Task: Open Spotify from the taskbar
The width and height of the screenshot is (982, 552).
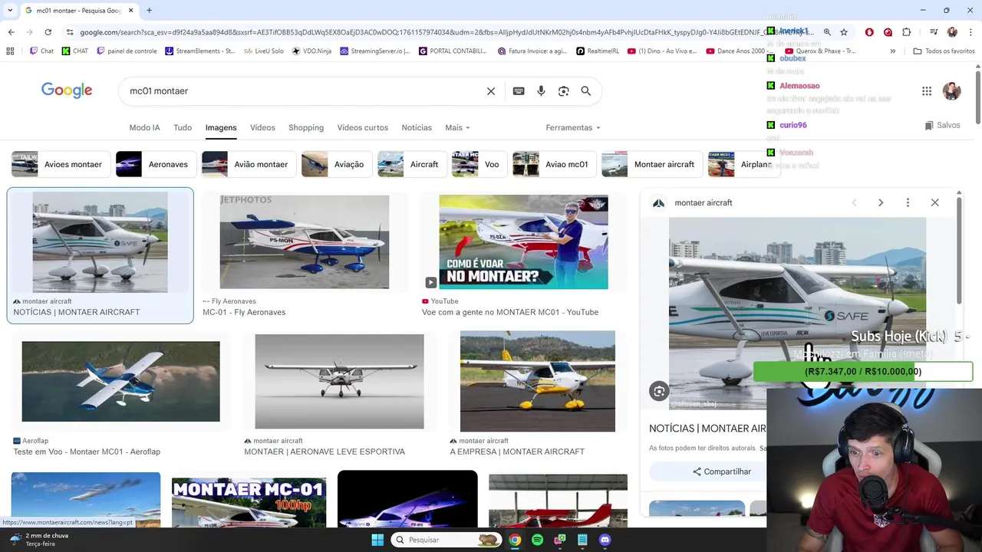Action: [537, 540]
